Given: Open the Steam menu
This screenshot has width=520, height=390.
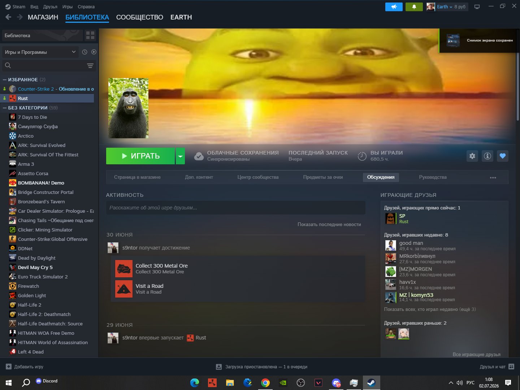Looking at the screenshot, I should tap(15, 6).
